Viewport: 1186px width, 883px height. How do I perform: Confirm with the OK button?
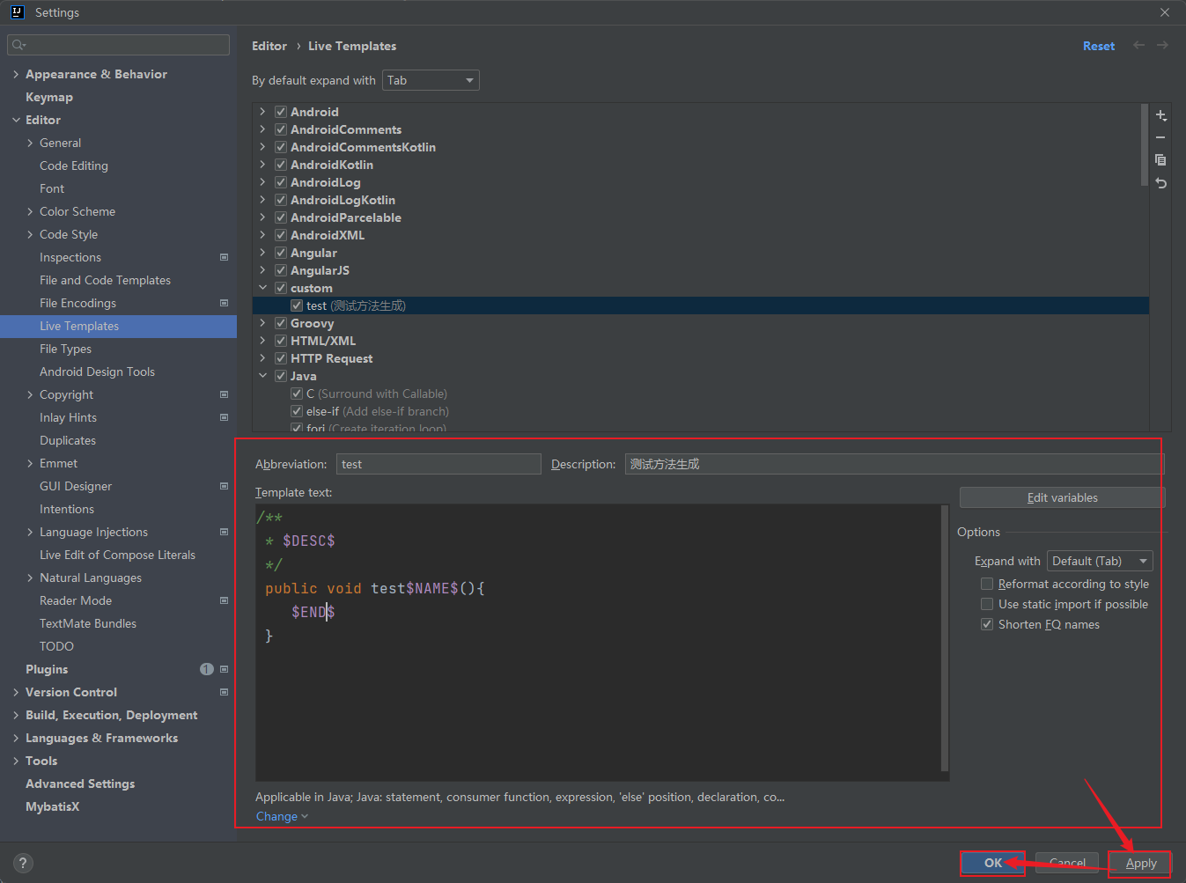coord(992,863)
